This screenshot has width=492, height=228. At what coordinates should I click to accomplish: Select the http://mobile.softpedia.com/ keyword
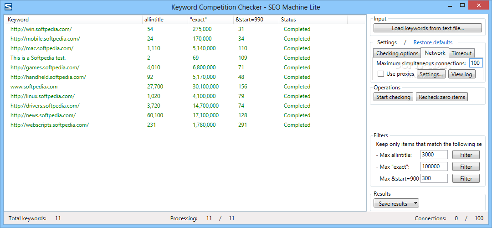click(x=45, y=39)
